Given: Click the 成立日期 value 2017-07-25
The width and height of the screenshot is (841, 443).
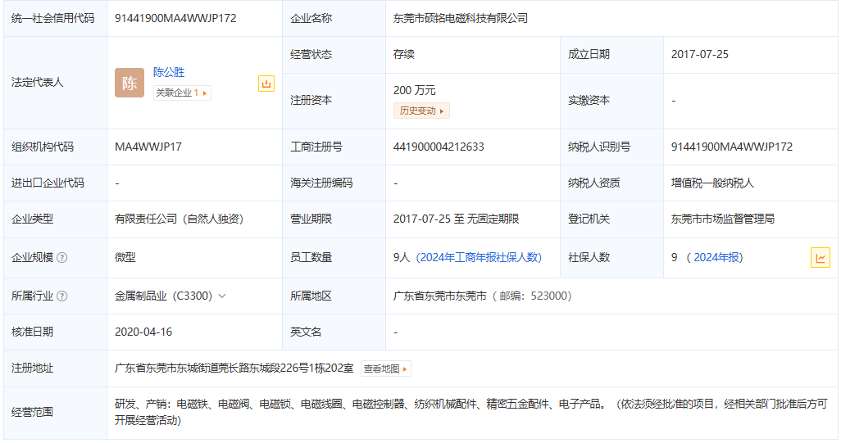Looking at the screenshot, I should tap(699, 55).
